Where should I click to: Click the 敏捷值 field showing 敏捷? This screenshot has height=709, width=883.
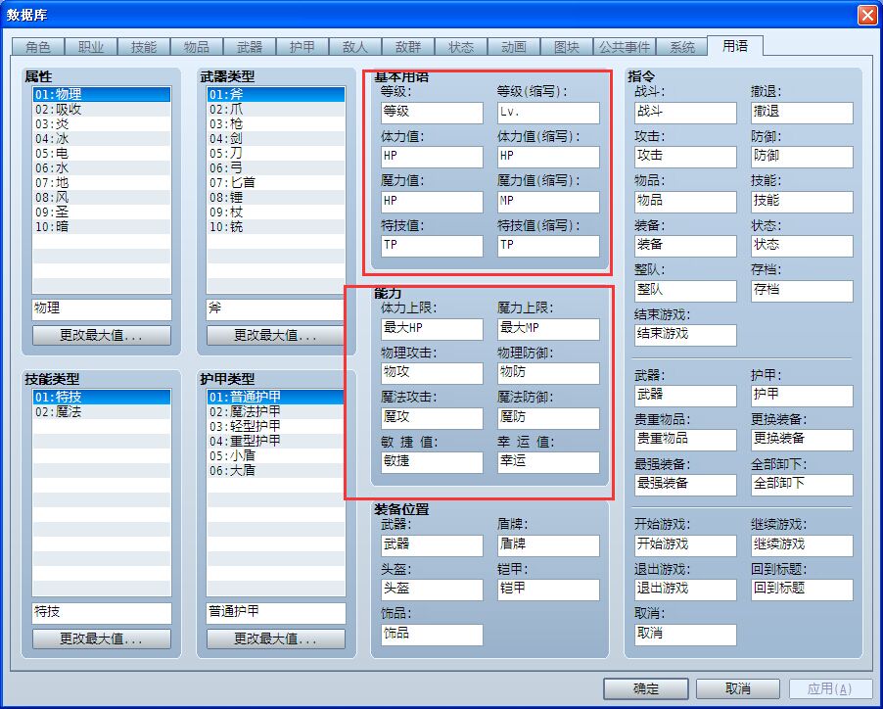432,462
